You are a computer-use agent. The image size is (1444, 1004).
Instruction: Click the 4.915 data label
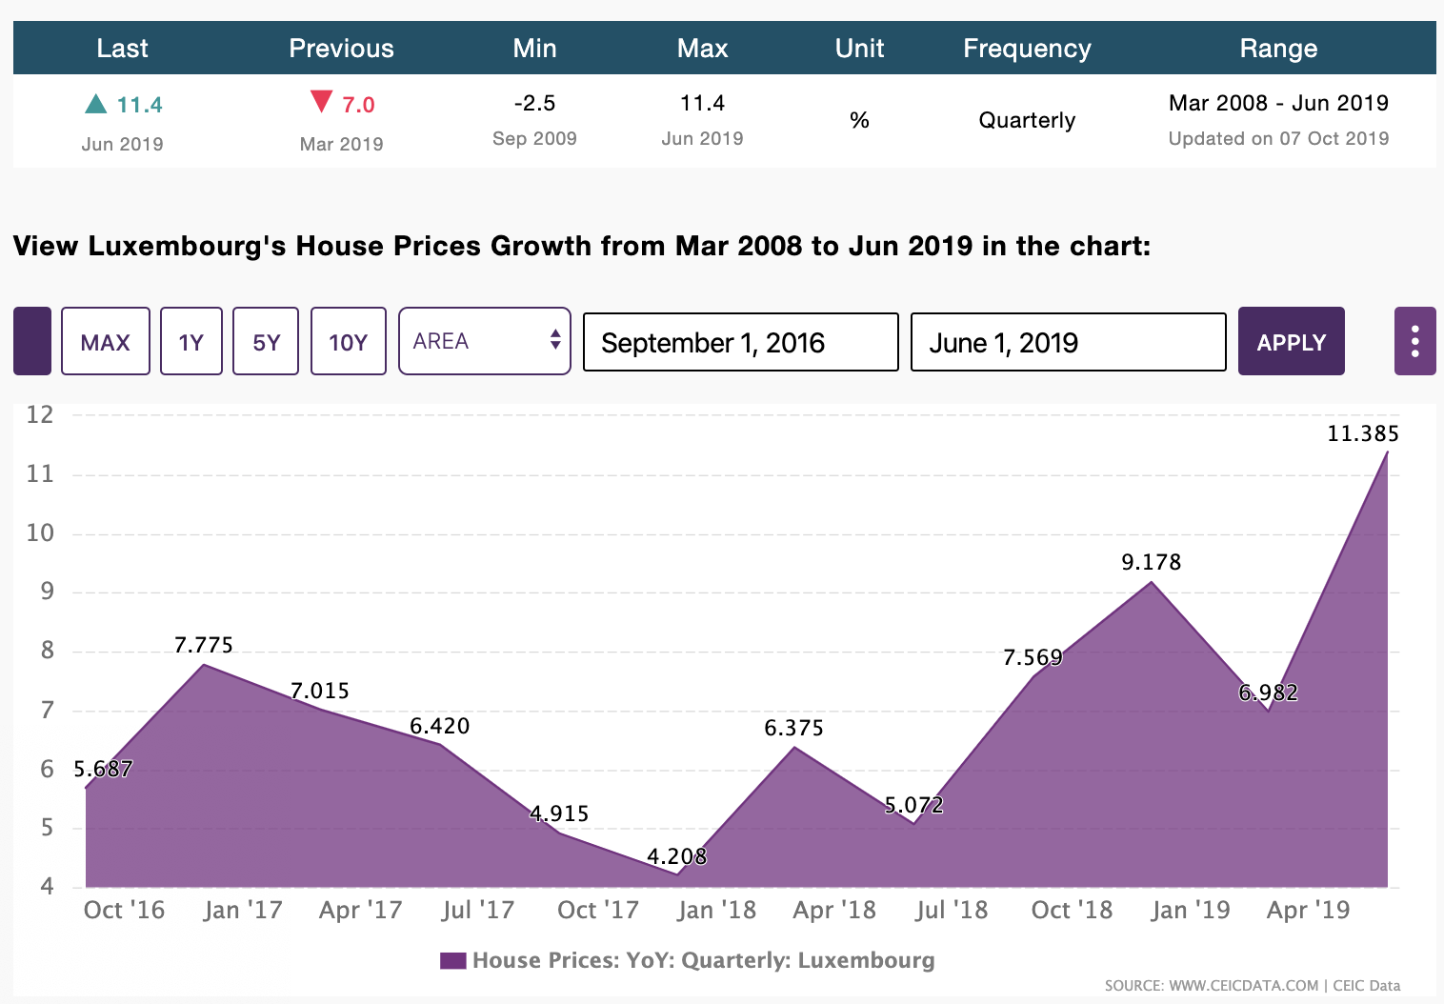pos(559,813)
